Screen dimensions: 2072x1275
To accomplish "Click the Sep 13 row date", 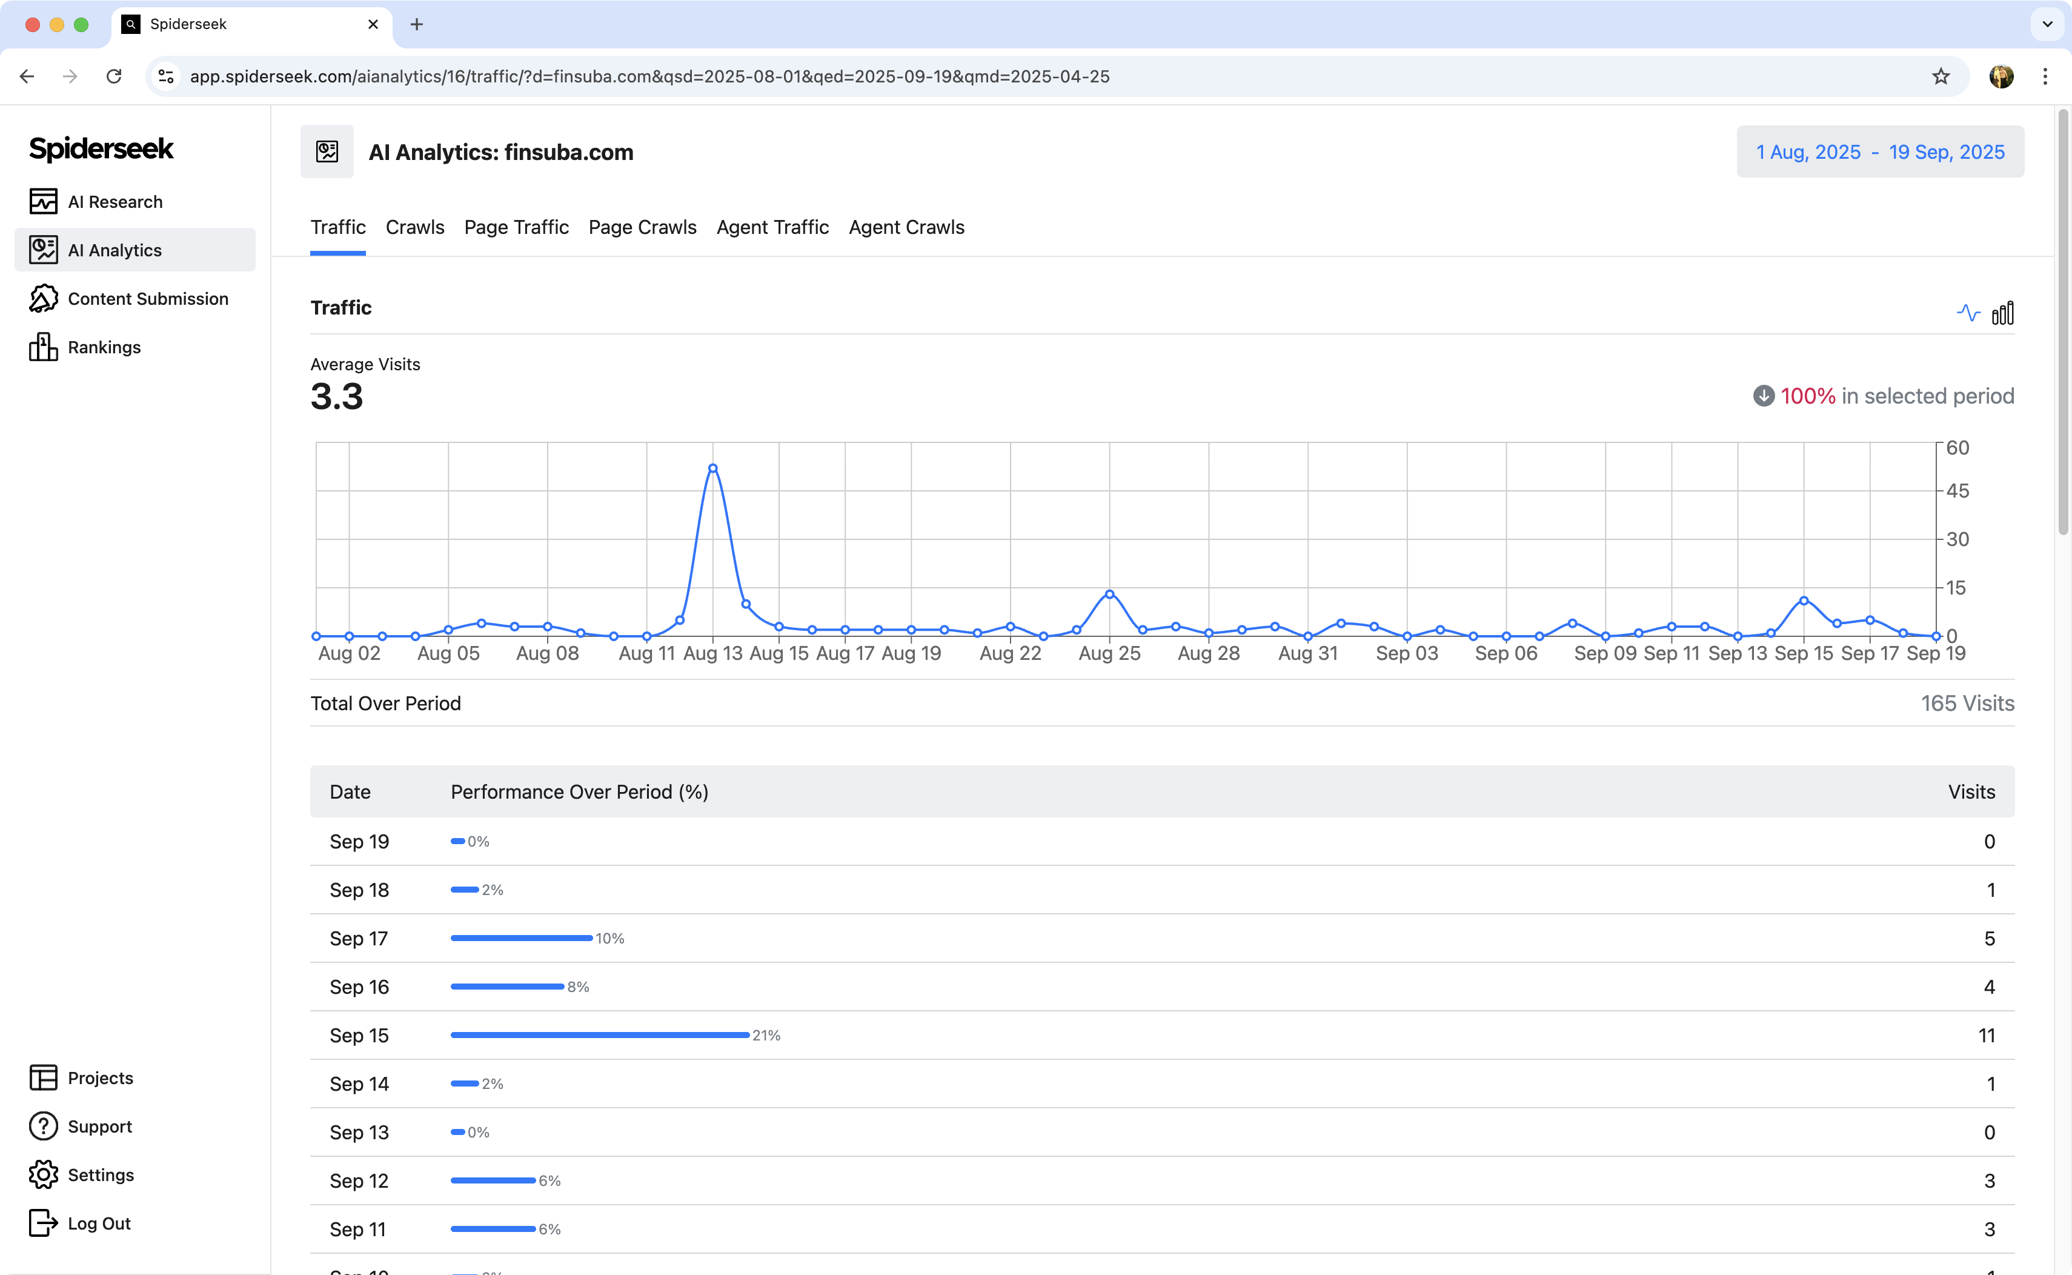I will (x=359, y=1131).
